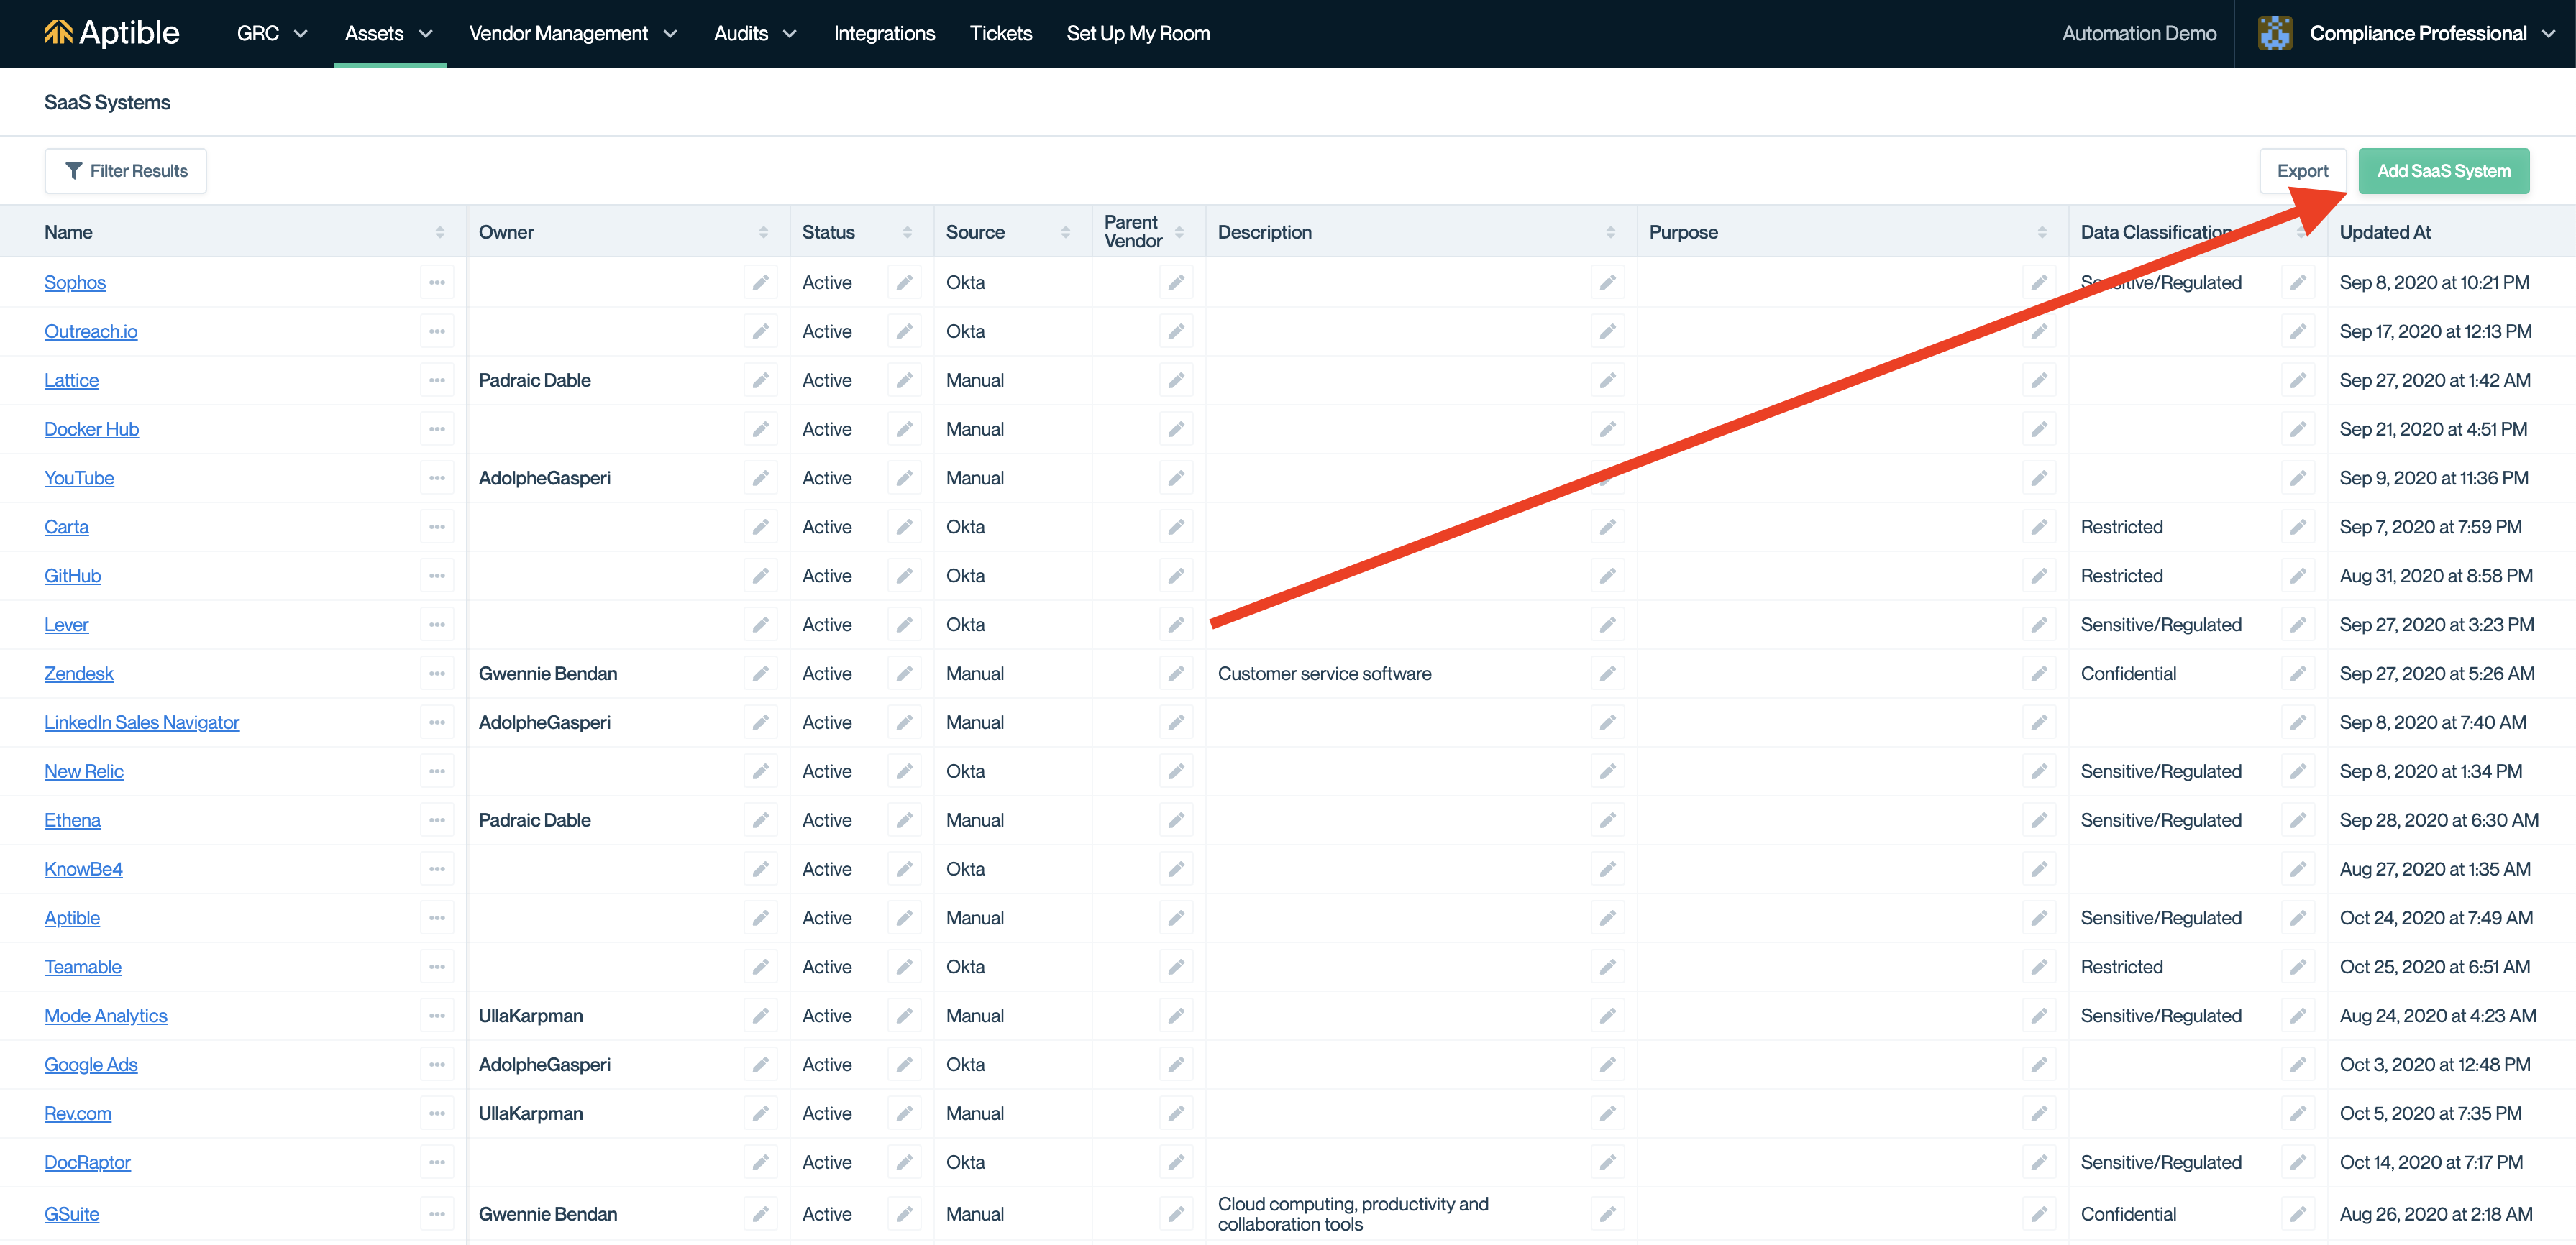Edit Zendesk's description with the pencil icon
Image resolution: width=2576 pixels, height=1245 pixels.
pos(1607,674)
